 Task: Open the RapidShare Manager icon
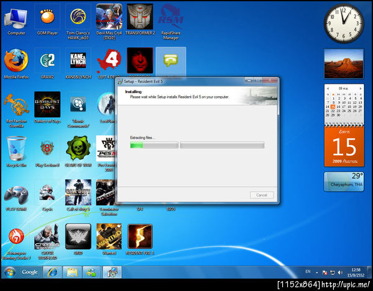coord(171,22)
